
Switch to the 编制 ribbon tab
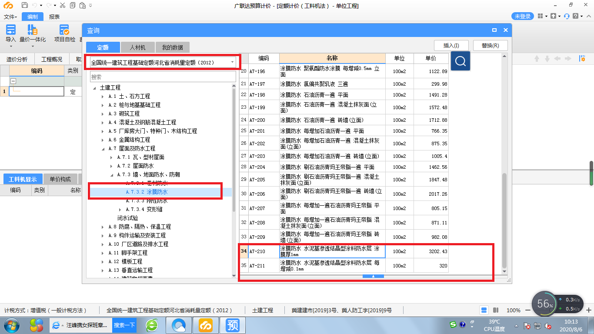(33, 17)
